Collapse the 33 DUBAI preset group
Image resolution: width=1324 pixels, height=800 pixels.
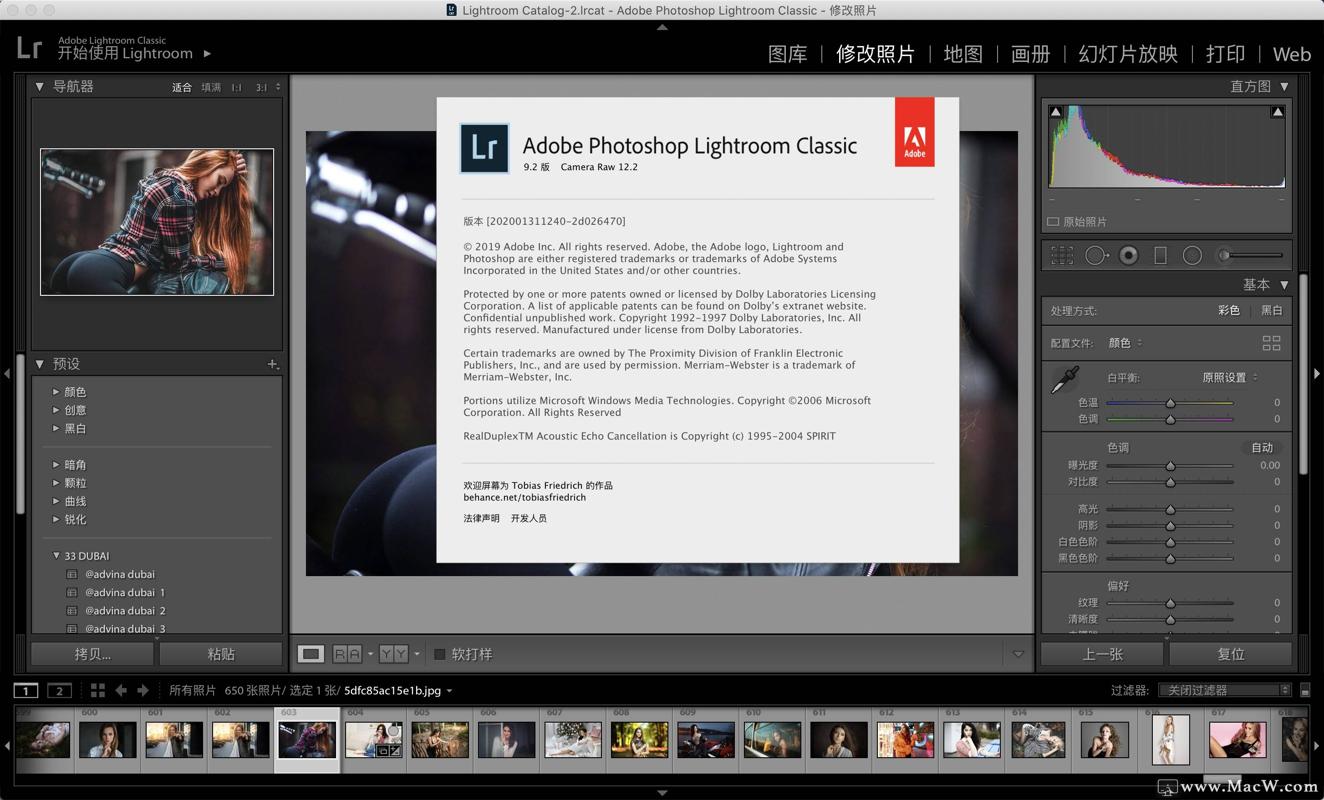(56, 556)
